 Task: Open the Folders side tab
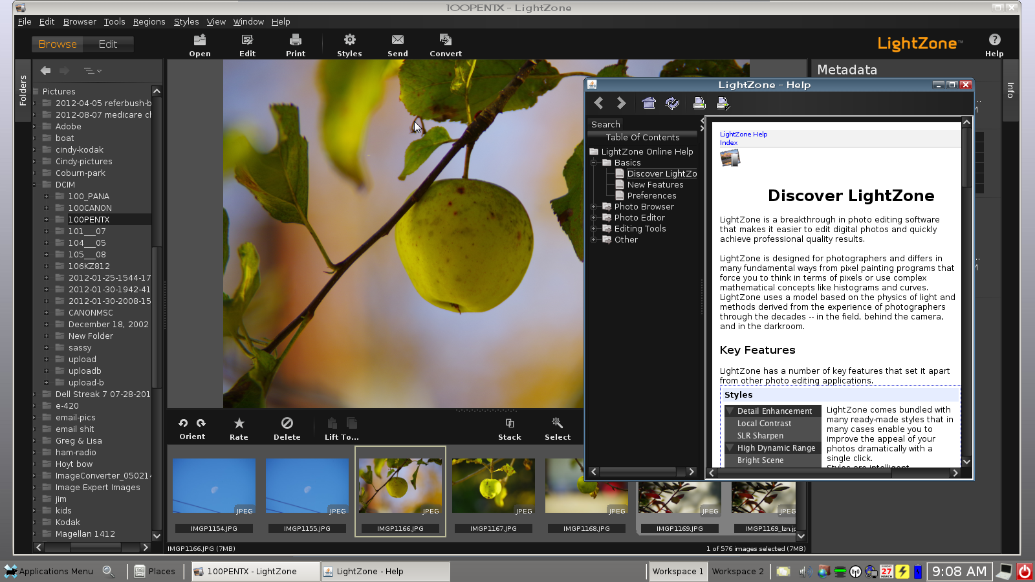click(23, 91)
